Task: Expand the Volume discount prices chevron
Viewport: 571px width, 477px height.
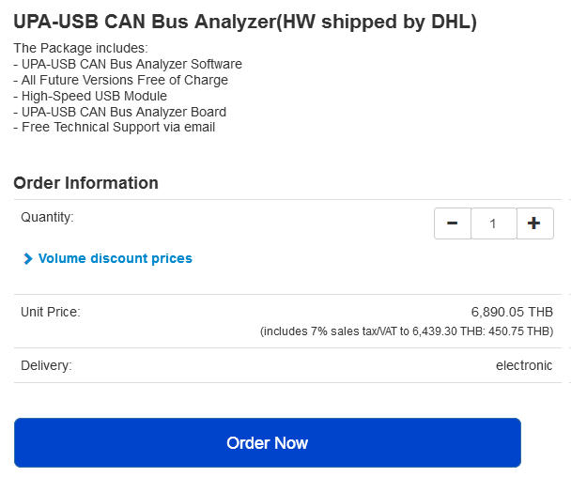Action: coord(28,258)
